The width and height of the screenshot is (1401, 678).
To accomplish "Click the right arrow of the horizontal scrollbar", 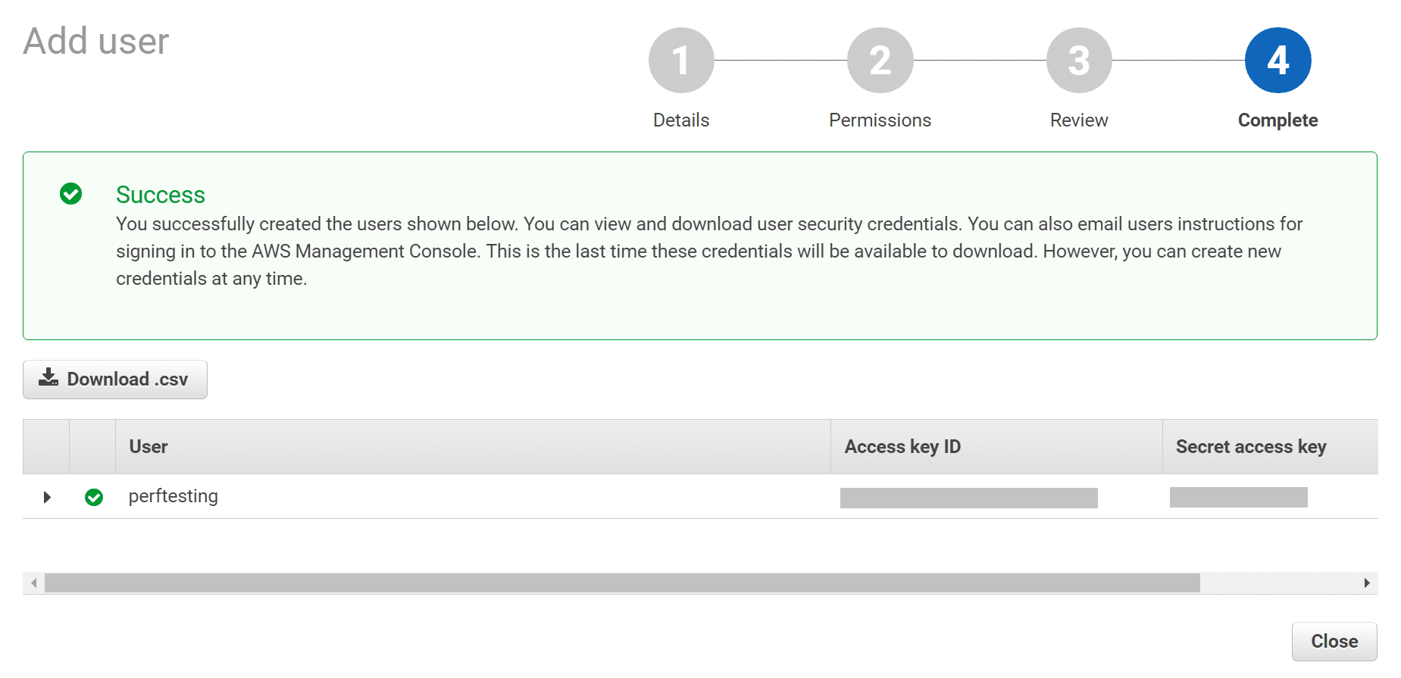I will click(x=1368, y=583).
